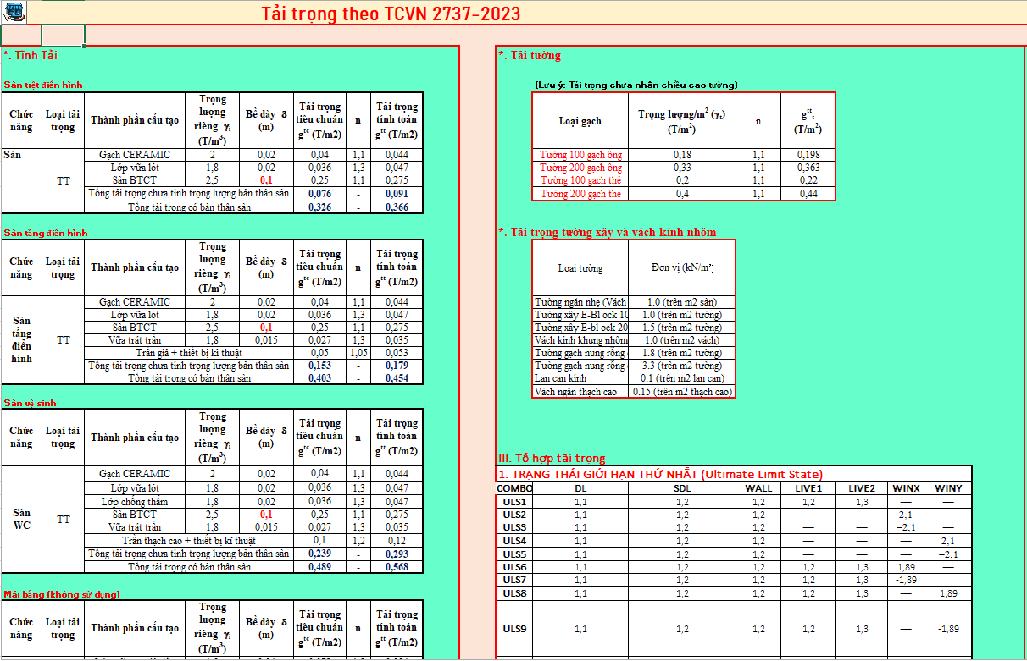Select the ULS4 combo row label
The image size is (1027, 661).
[514, 541]
